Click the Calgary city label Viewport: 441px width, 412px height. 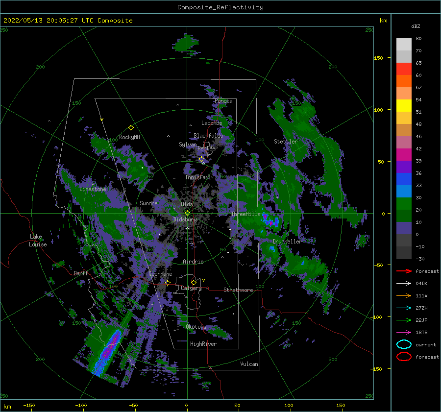(191, 288)
